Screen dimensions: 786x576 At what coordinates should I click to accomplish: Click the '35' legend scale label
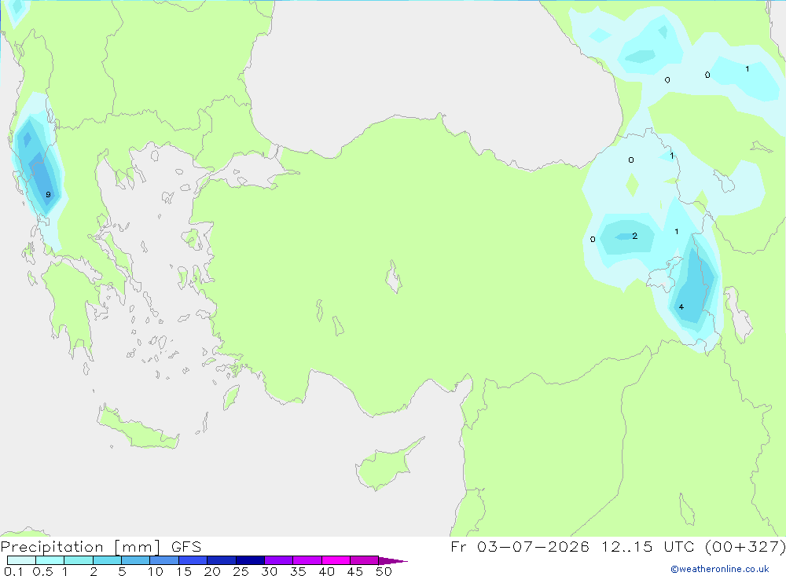pyautogui.click(x=298, y=571)
